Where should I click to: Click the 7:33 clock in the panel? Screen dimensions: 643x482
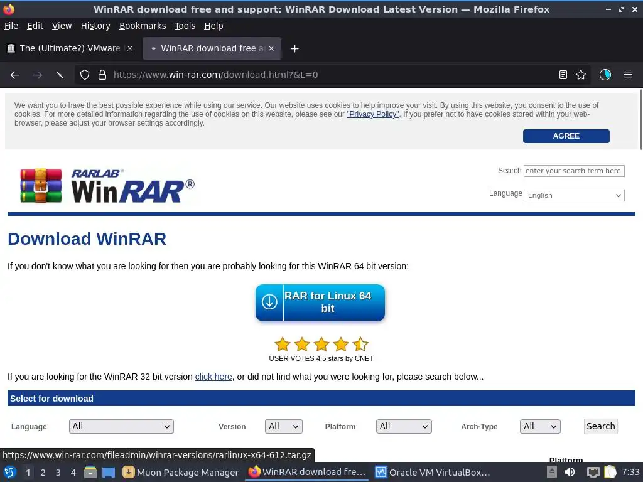630,472
